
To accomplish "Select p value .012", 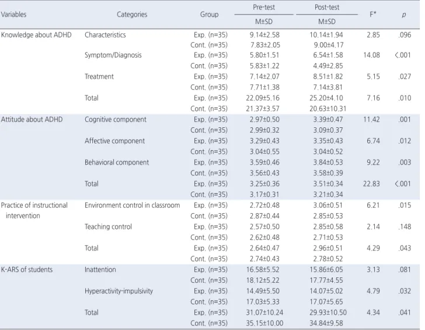I will click(405, 141).
